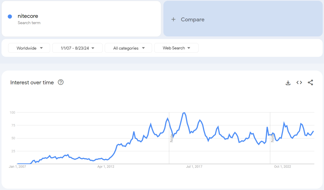Click the Oct 1, 2022 axis label
The image size is (324, 190).
pos(282,167)
